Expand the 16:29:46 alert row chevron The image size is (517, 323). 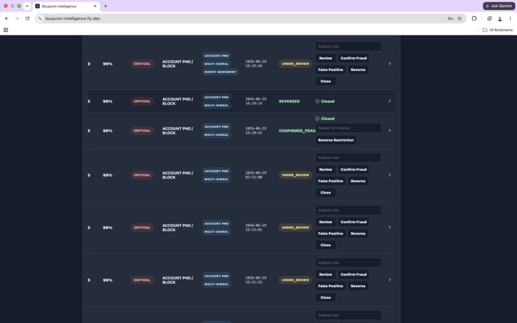click(x=389, y=63)
